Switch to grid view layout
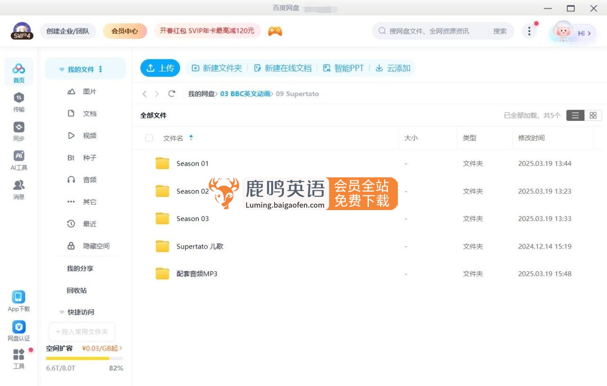Image resolution: width=607 pixels, height=386 pixels. tap(593, 115)
